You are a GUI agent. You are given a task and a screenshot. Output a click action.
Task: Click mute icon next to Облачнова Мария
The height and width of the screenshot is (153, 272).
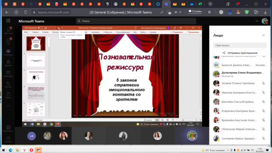pyautogui.click(x=263, y=129)
